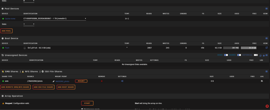Remove the //NASSINO/photo share with red X
The height and width of the screenshot is (110, 270).
click(102, 81)
